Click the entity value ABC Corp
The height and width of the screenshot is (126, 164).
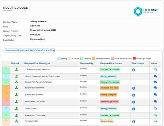pos(35,26)
